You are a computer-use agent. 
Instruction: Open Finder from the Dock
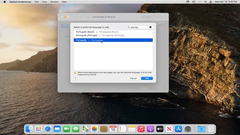[29, 129]
